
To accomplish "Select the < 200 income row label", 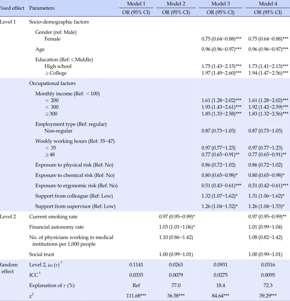I will (x=52, y=100).
